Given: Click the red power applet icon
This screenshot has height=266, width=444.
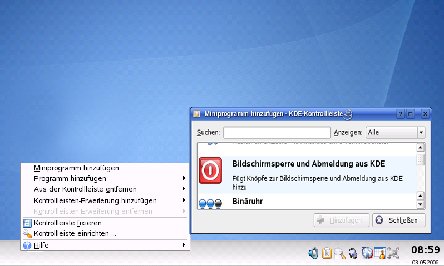Looking at the screenshot, I should (210, 170).
